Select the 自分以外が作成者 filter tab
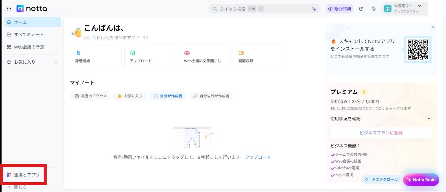This screenshot has height=192, width=446. pyautogui.click(x=211, y=96)
